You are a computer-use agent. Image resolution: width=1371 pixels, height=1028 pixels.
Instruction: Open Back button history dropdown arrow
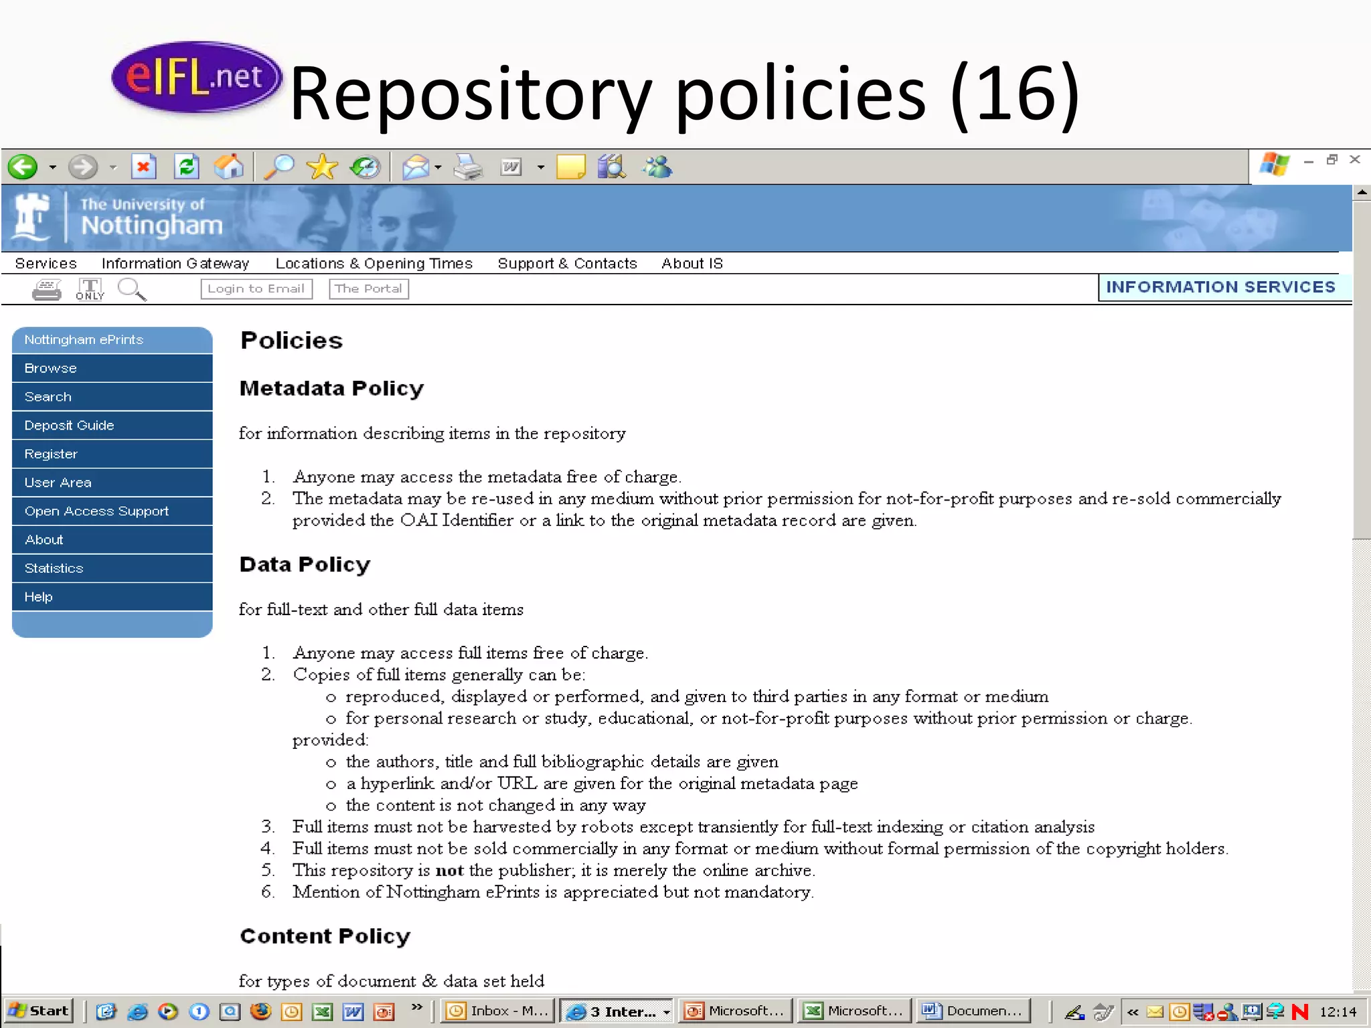pyautogui.click(x=52, y=167)
